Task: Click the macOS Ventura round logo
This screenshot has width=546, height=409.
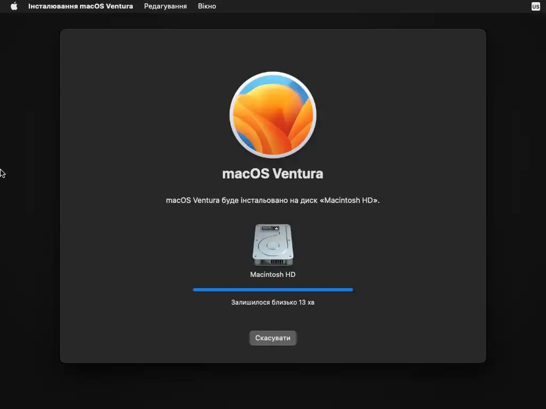Action: [272, 115]
